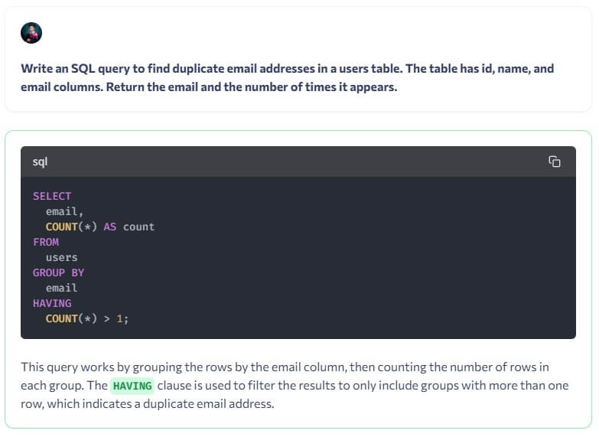Click the 'users' table name line
Image resolution: width=599 pixels, height=437 pixels.
point(61,257)
